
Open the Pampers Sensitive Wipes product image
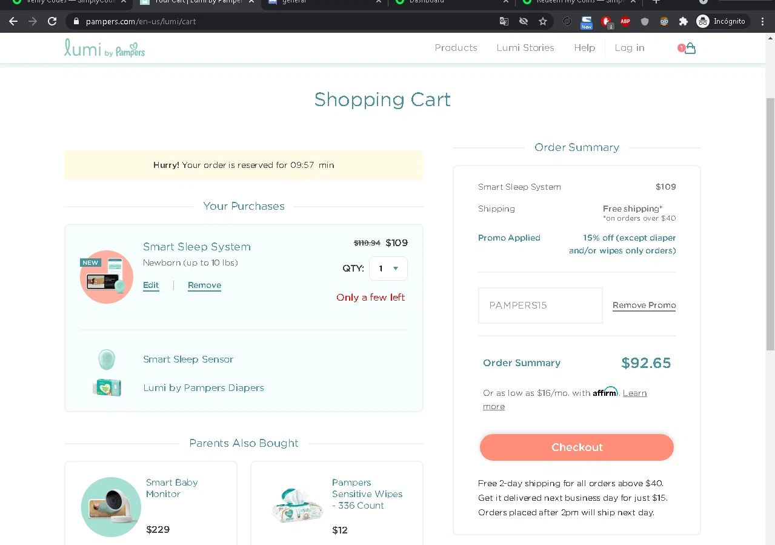[x=298, y=506]
